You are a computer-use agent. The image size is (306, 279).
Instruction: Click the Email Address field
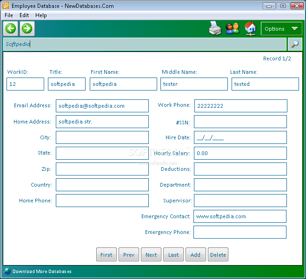[x=102, y=106]
